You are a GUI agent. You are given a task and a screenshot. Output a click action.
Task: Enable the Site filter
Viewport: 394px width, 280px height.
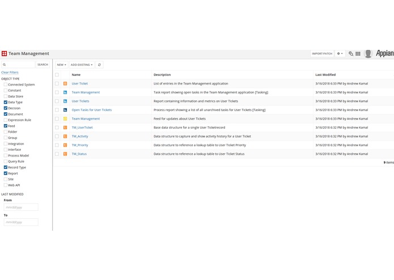tap(6, 179)
